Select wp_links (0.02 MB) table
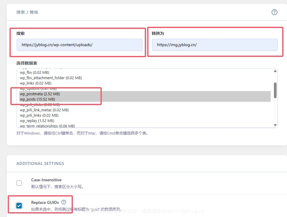This screenshot has height=217, width=287. [145, 83]
